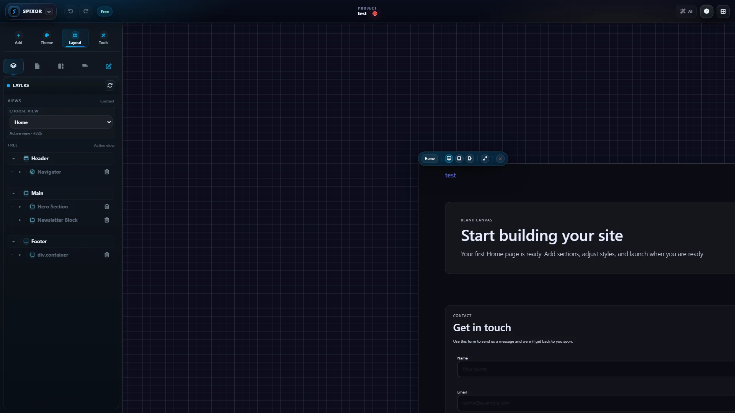Close the Home canvas frame
This screenshot has height=413, width=735.
(500, 159)
